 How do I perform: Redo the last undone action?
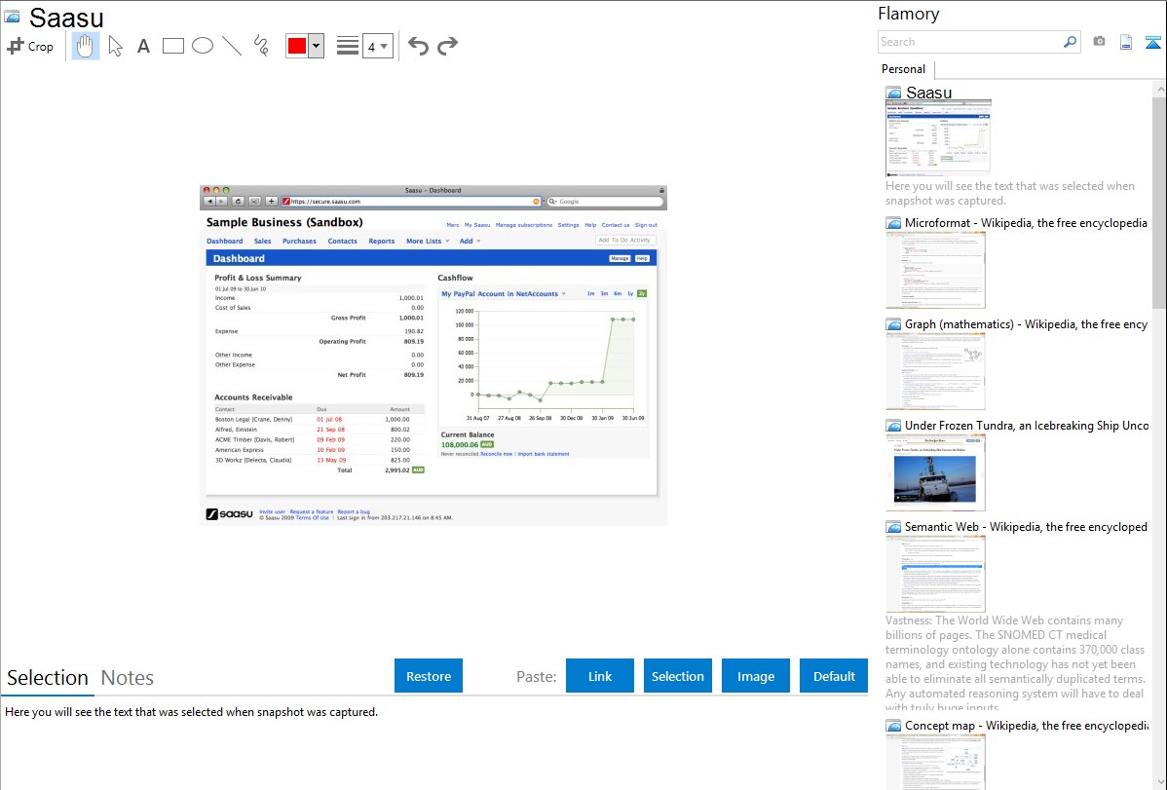coord(448,46)
